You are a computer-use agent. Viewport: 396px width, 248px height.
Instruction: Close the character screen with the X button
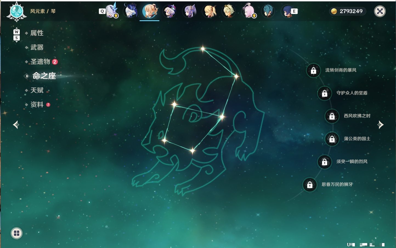click(380, 11)
